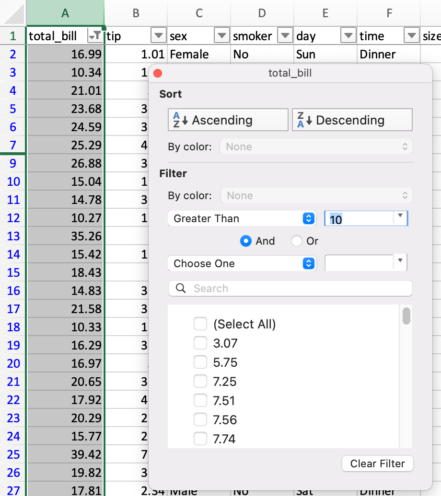
Task: Open the Sort By color dropdown
Action: click(x=316, y=147)
